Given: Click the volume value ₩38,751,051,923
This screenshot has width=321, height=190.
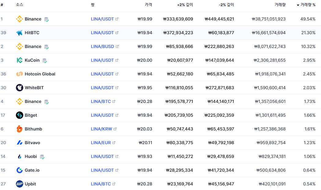Looking at the screenshot, I should pos(269,19).
